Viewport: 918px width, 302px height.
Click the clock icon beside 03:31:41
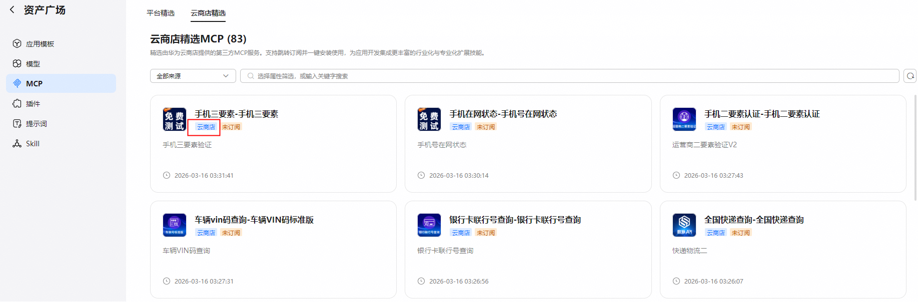coord(167,175)
